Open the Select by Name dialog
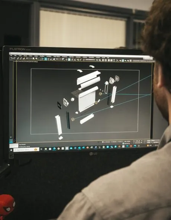Image resolution: width=171 pixels, height=220 pixels. (36, 59)
